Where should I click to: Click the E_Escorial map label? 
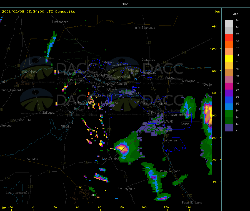(103, 95)
